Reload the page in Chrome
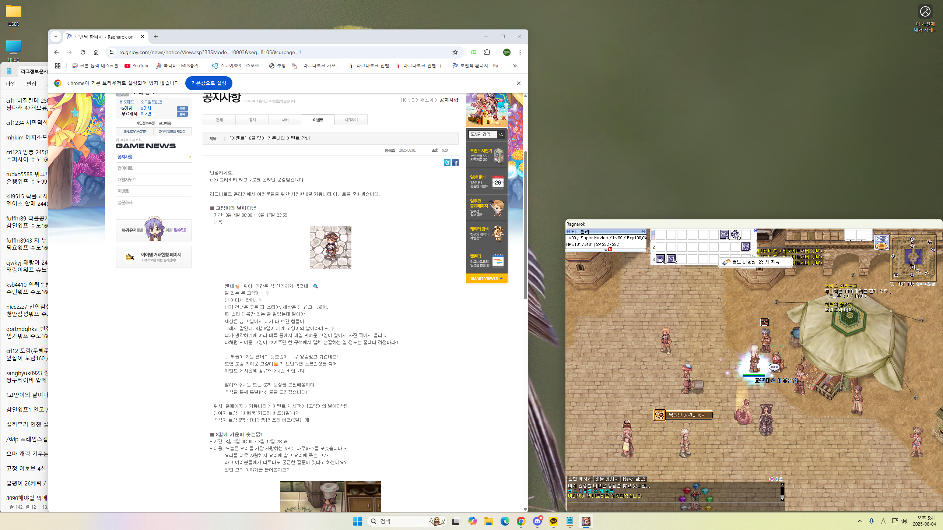Viewport: 943px width, 530px height. click(83, 52)
